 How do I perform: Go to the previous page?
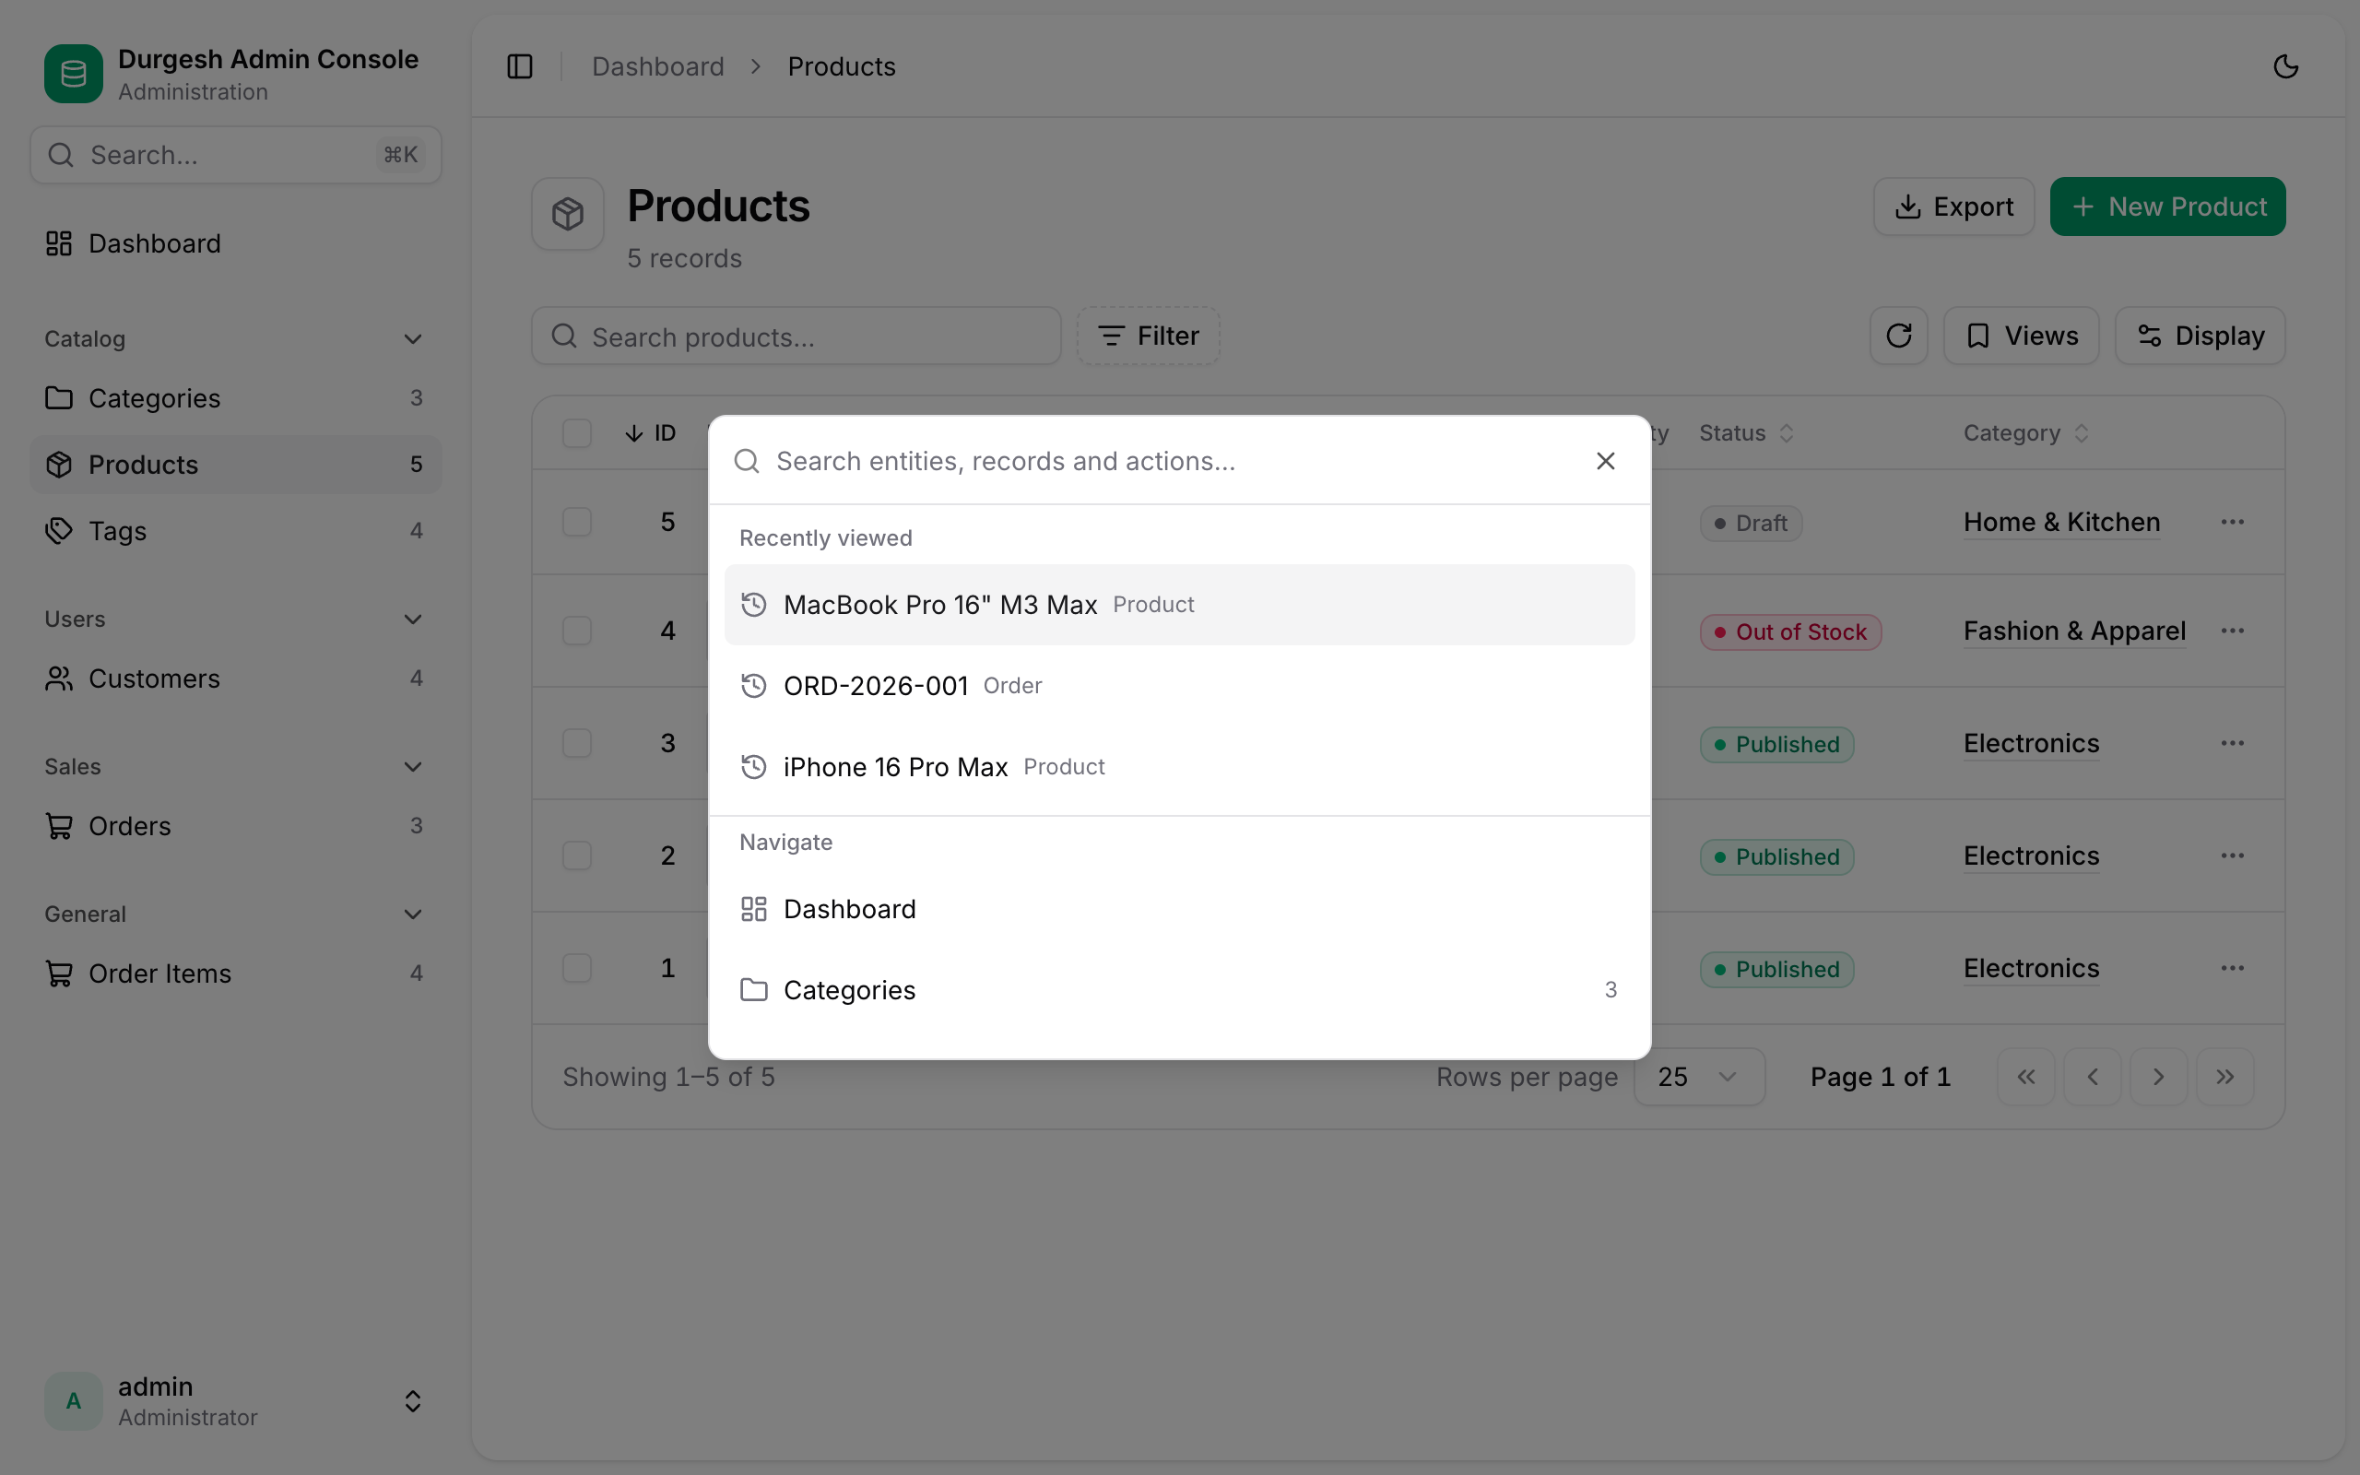pyautogui.click(x=2092, y=1077)
